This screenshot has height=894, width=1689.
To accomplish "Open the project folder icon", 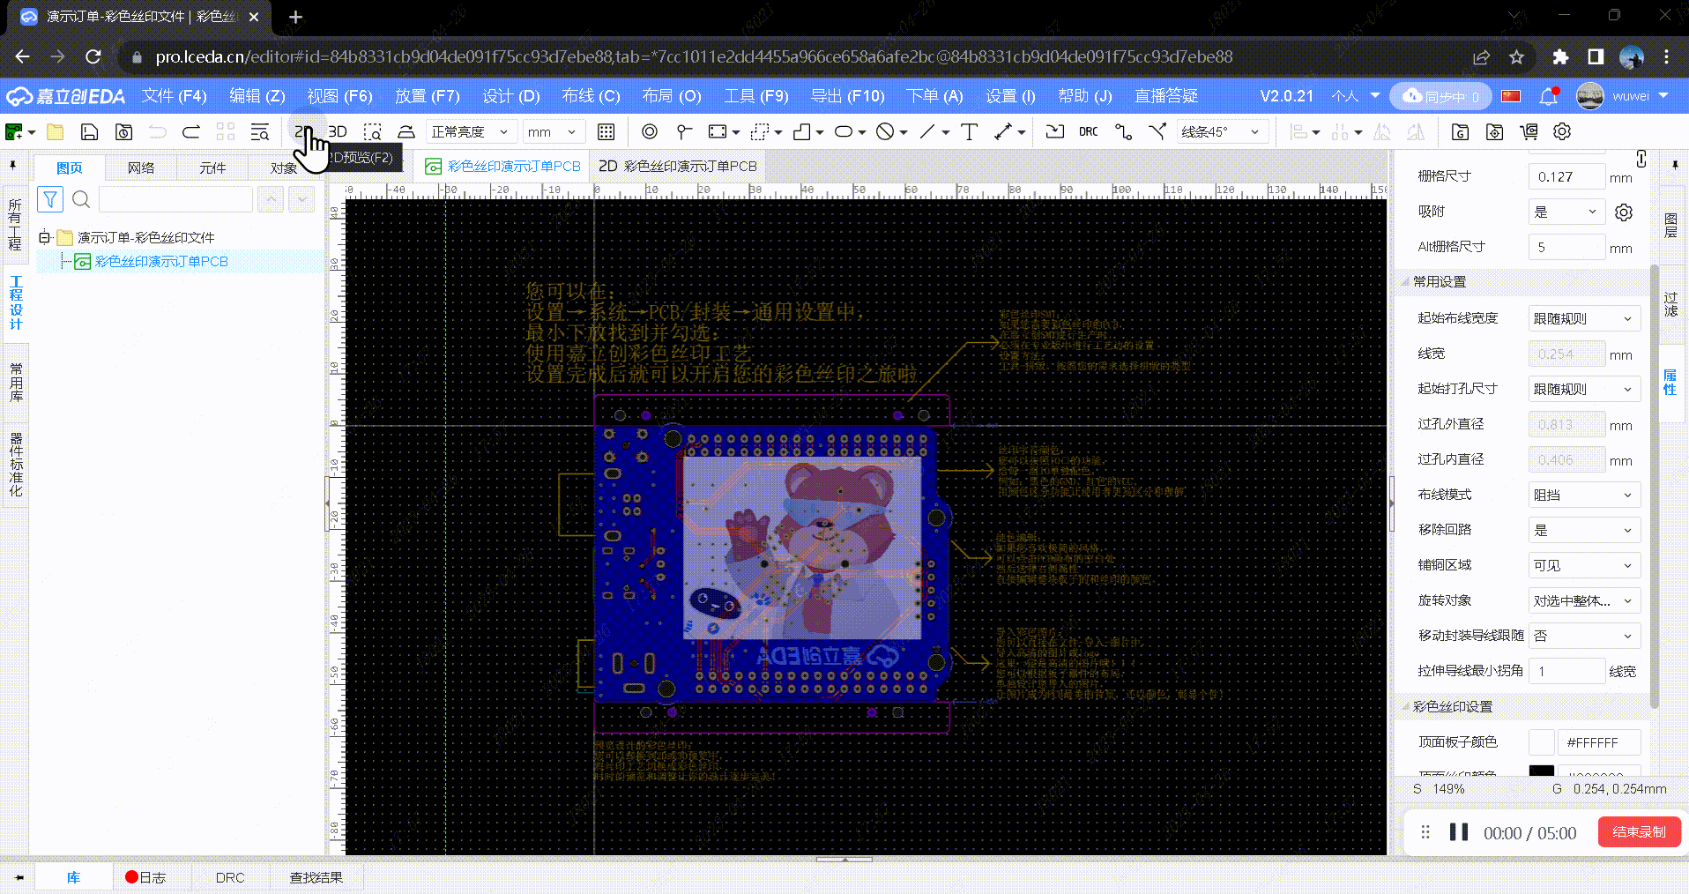I will click(56, 132).
